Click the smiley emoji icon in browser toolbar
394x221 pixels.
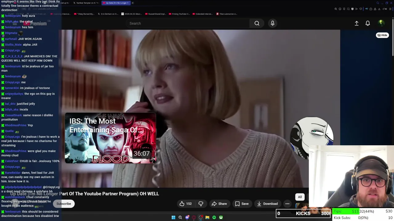click(x=340, y=9)
